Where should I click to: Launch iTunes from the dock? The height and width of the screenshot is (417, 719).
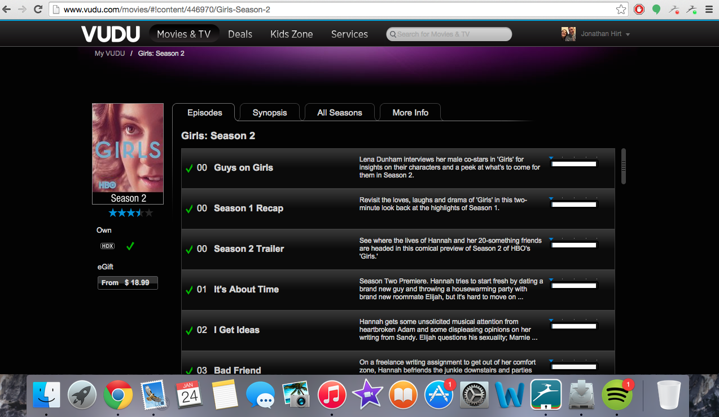point(332,395)
